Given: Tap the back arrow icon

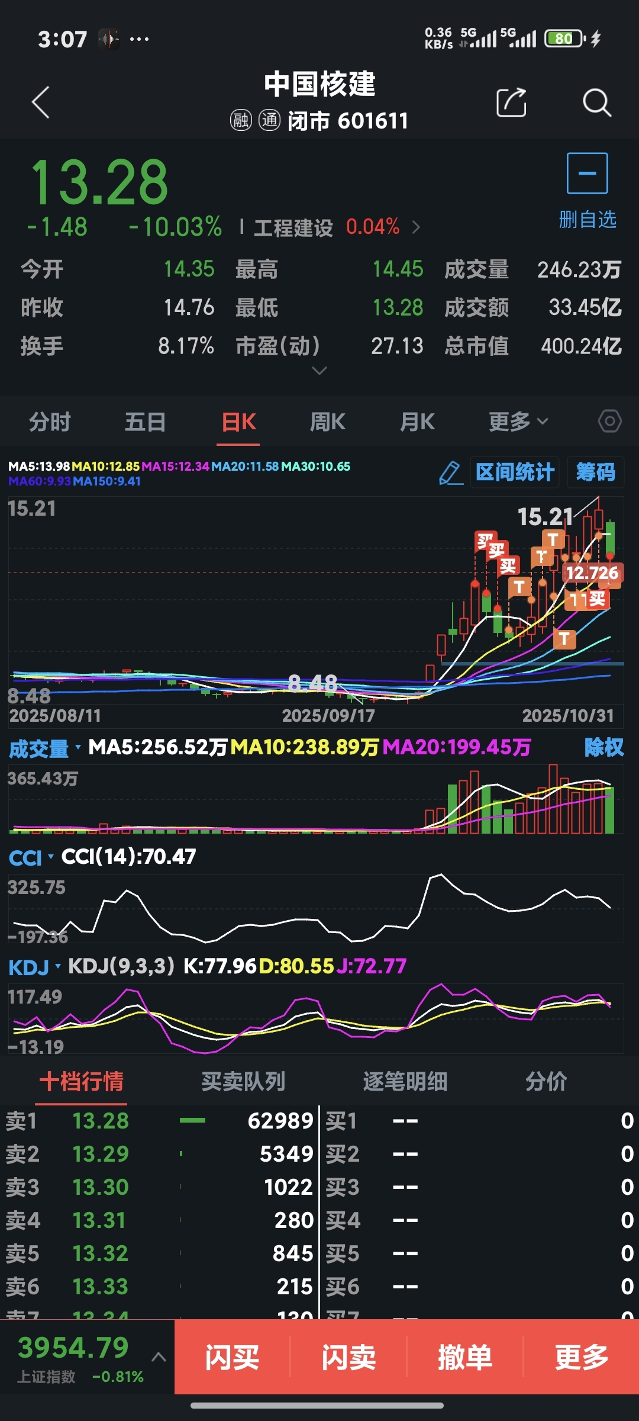Looking at the screenshot, I should (40, 102).
